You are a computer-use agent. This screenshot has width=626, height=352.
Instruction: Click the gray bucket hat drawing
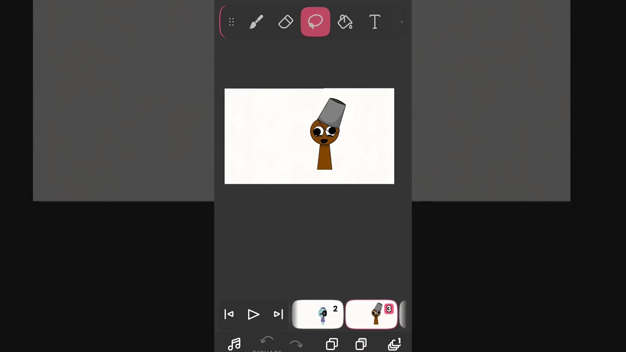(332, 112)
